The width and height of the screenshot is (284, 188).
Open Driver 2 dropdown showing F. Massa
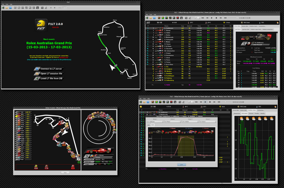173,121
